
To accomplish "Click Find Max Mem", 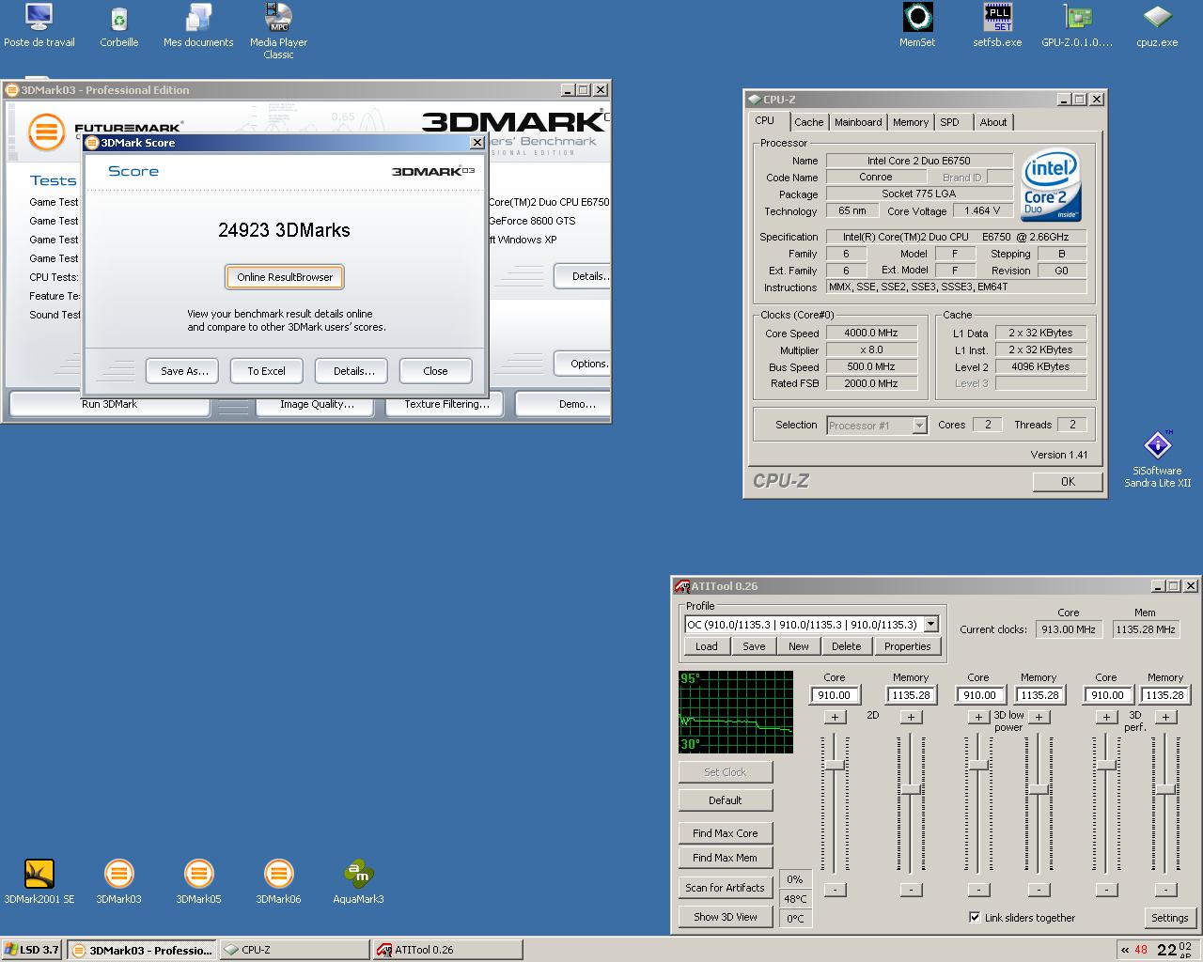I will click(726, 858).
